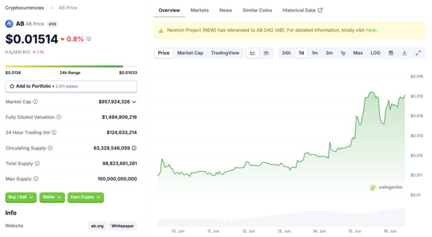This screenshot has width=432, height=237.
Task: Follow the 'here' link in rebrand notice
Action: [370, 30]
